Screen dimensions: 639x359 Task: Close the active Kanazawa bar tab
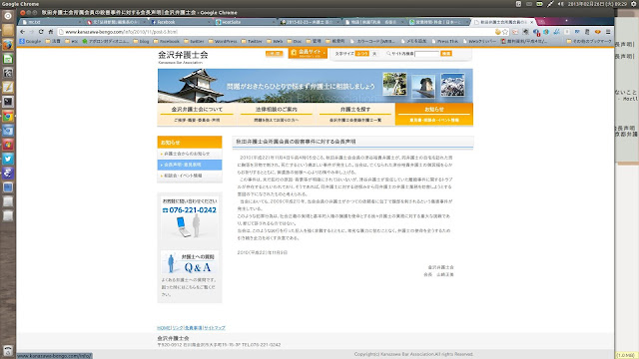[x=531, y=22]
